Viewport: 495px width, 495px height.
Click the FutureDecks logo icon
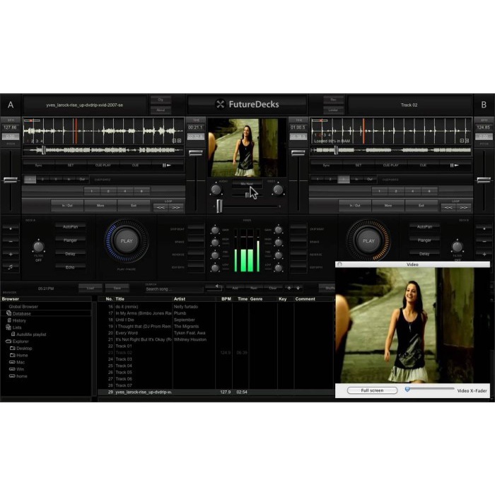[x=220, y=104]
